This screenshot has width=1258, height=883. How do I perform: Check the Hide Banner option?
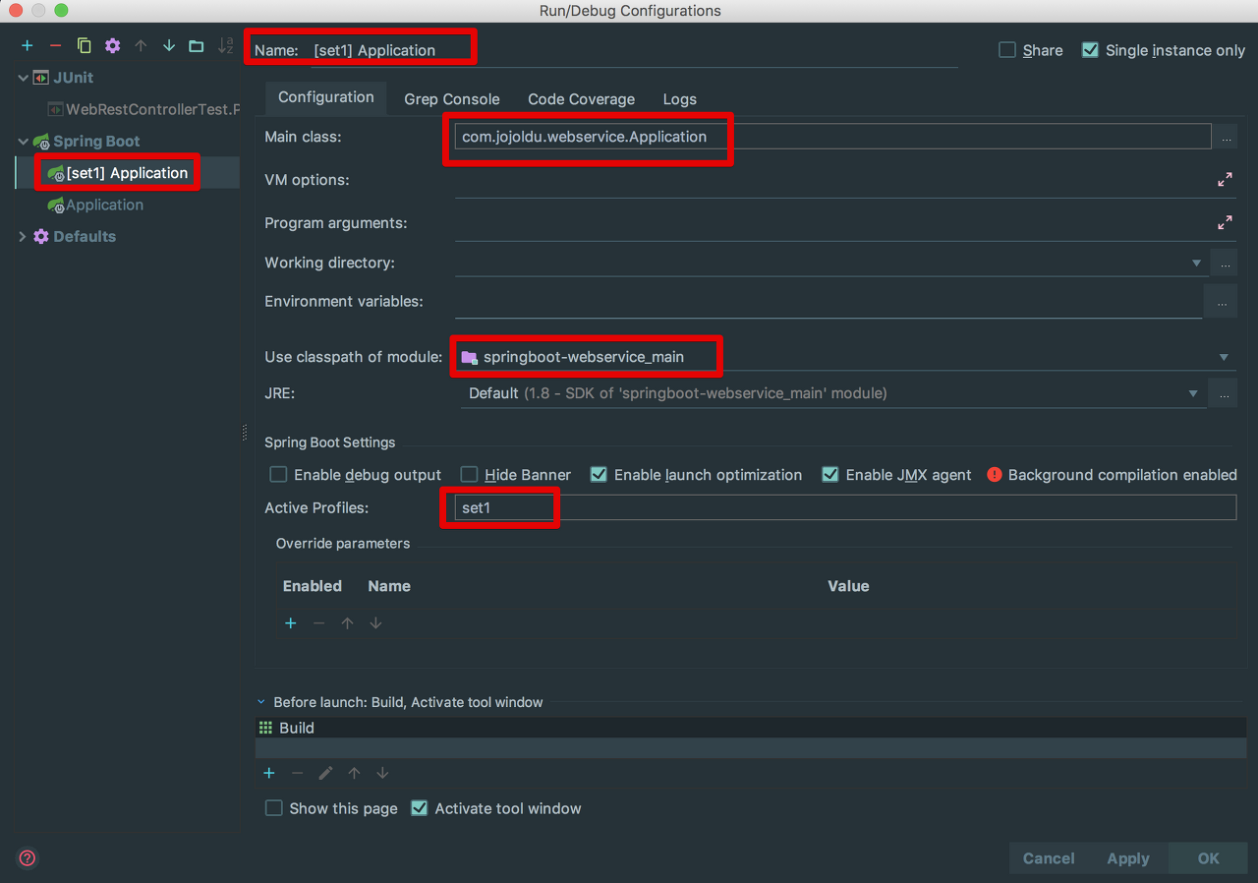click(469, 475)
